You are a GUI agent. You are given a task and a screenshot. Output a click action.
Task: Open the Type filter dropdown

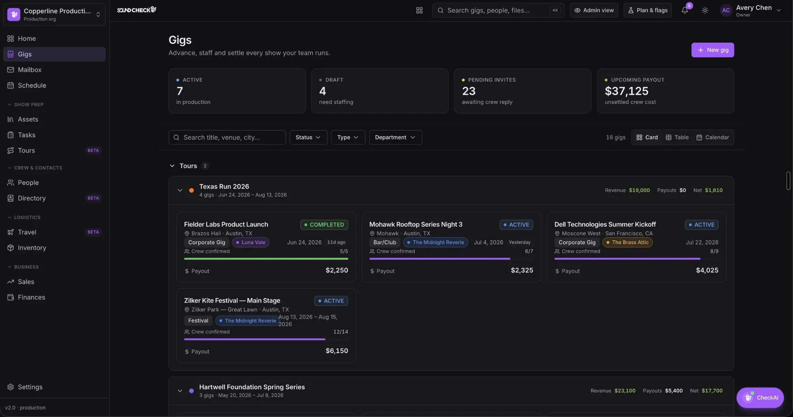348,137
